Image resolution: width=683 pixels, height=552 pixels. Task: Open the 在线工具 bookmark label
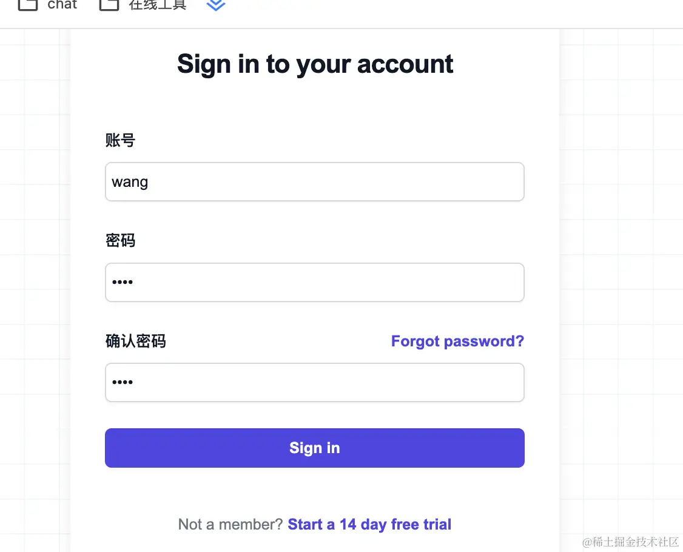click(158, 4)
